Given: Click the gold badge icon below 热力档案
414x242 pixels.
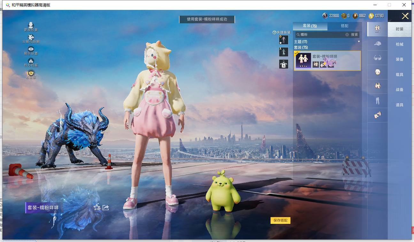Looking at the screenshot, I should coord(31,73).
